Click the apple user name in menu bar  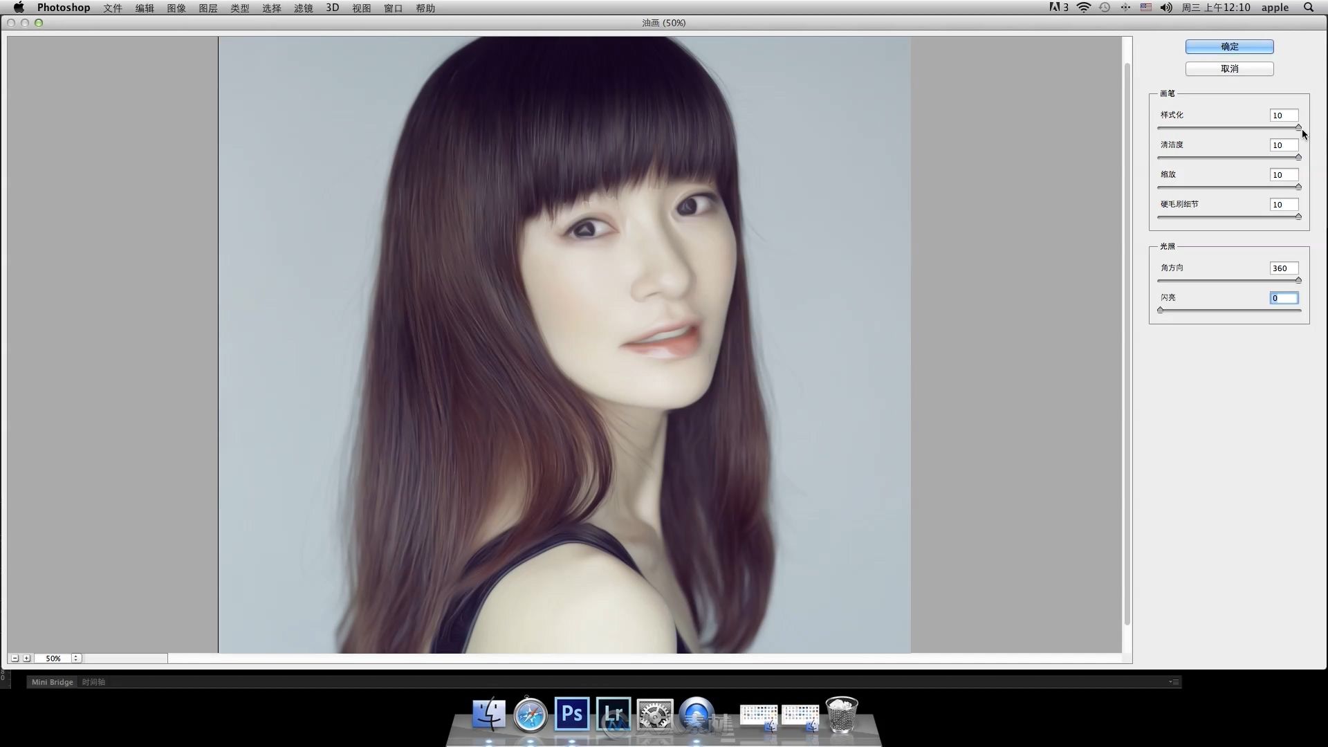pos(1275,8)
